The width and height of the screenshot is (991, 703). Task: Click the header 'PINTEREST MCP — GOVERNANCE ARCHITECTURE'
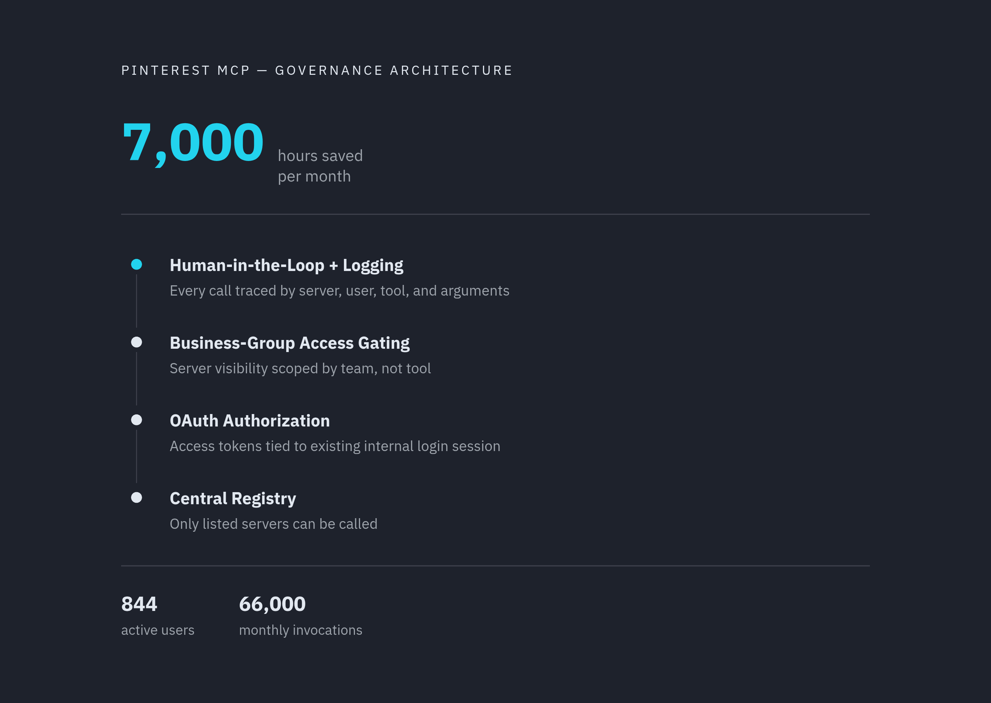click(317, 70)
